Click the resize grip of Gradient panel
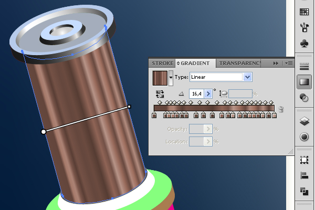315x210 pixels. point(291,152)
